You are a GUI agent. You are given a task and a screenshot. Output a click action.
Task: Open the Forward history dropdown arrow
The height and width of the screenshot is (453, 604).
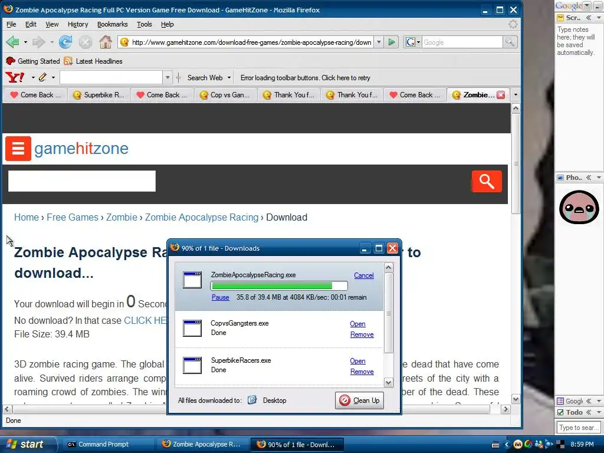pyautogui.click(x=52, y=42)
